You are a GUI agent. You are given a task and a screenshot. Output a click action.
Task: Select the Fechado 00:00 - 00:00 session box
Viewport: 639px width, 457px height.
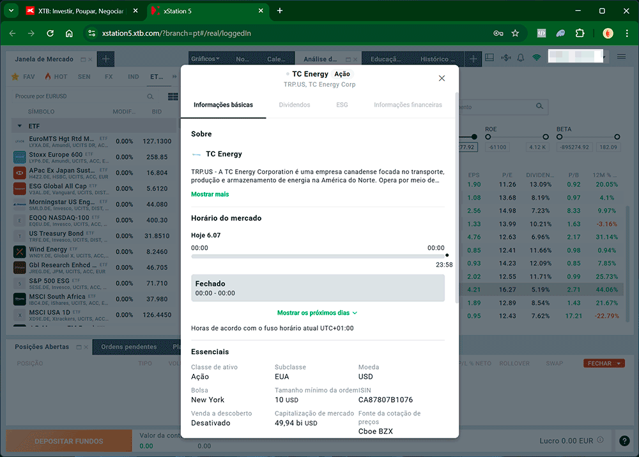pos(318,288)
